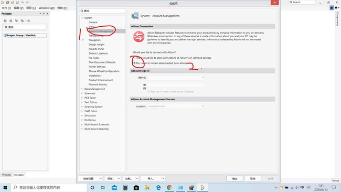341x192 pixels.
Task: Click the user account icon in the top right
Action: 336,8
